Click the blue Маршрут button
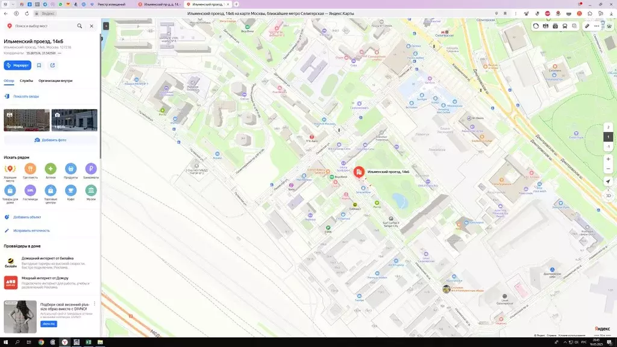 17,65
